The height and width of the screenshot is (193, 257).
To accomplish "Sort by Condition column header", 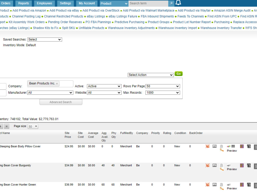I will pyautogui.click(x=180, y=133).
